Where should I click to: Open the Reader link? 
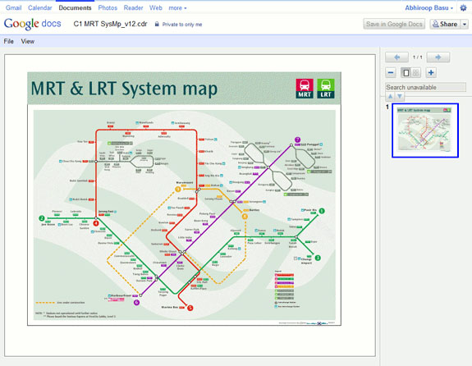tap(133, 8)
